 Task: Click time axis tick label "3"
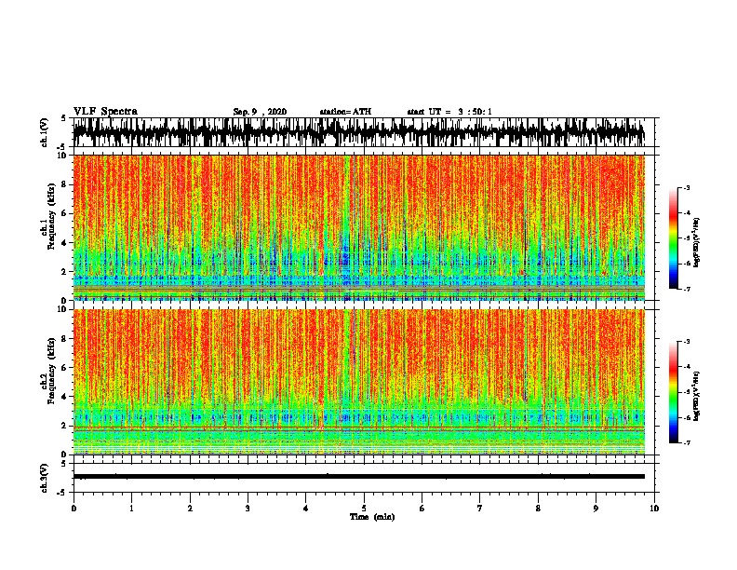point(248,509)
